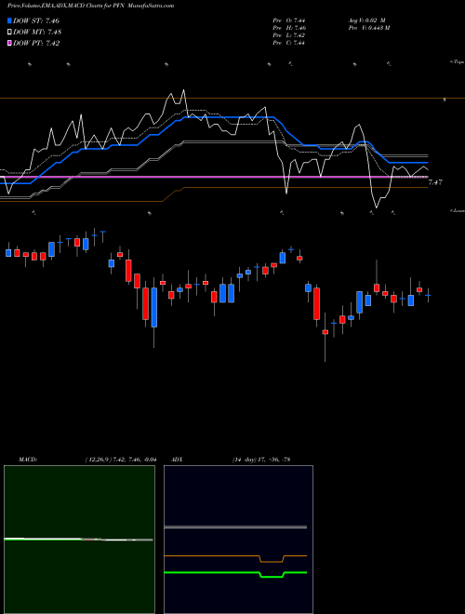This screenshot has height=614, width=465.
Task: Click the 'Pre H: 7.46' value
Action: (x=289, y=28)
